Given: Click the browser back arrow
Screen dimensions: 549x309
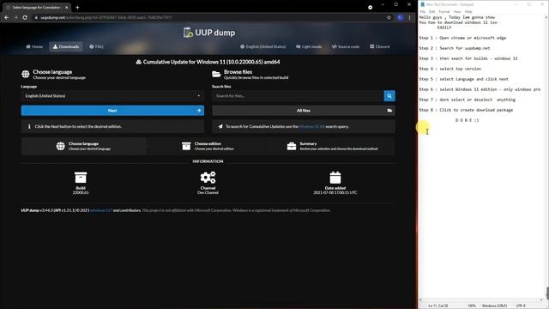Looking at the screenshot, I should pos(6,17).
